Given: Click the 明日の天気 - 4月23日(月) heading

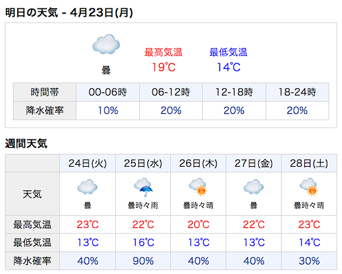Looking at the screenshot, I should pos(69,12).
